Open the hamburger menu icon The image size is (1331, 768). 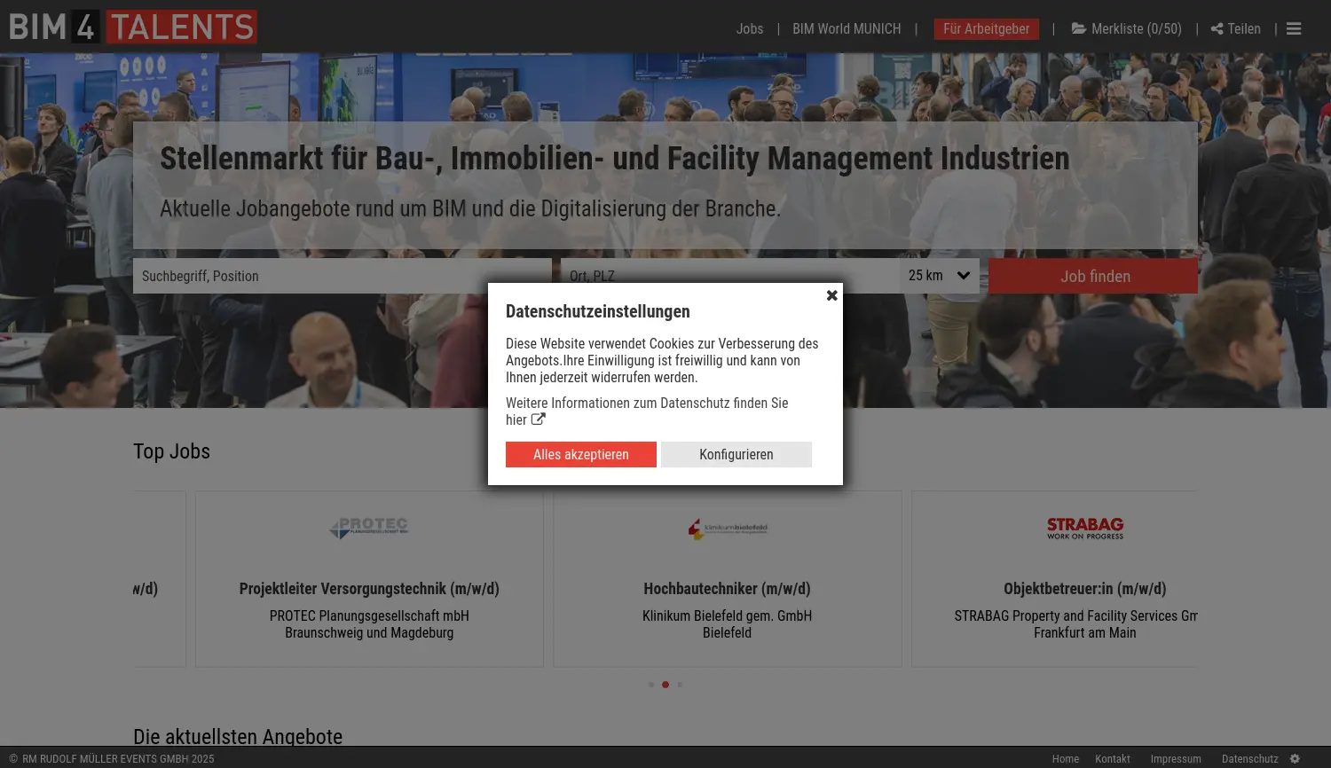(x=1293, y=28)
